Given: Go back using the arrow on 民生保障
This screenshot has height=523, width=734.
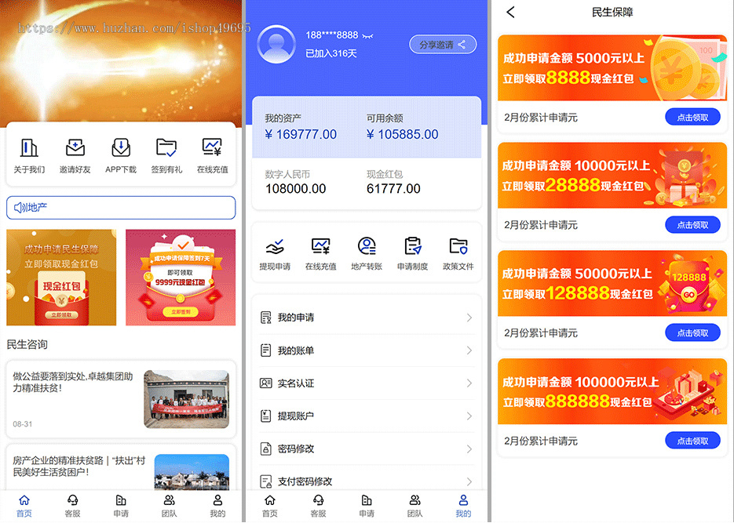Looking at the screenshot, I should [511, 12].
